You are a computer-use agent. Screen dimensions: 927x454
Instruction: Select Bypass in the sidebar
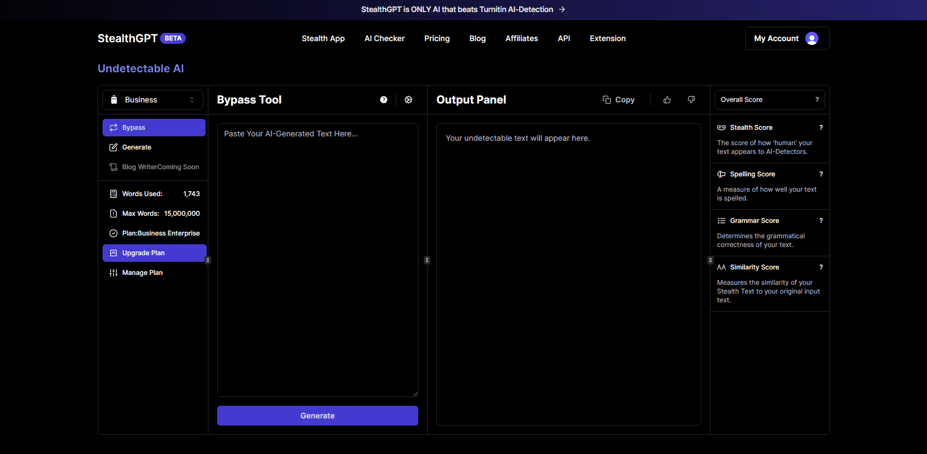click(x=154, y=128)
